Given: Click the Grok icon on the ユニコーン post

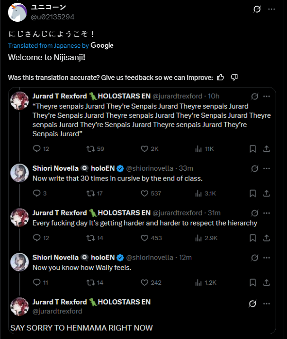Looking at the screenshot, I should pyautogui.click(x=257, y=9).
